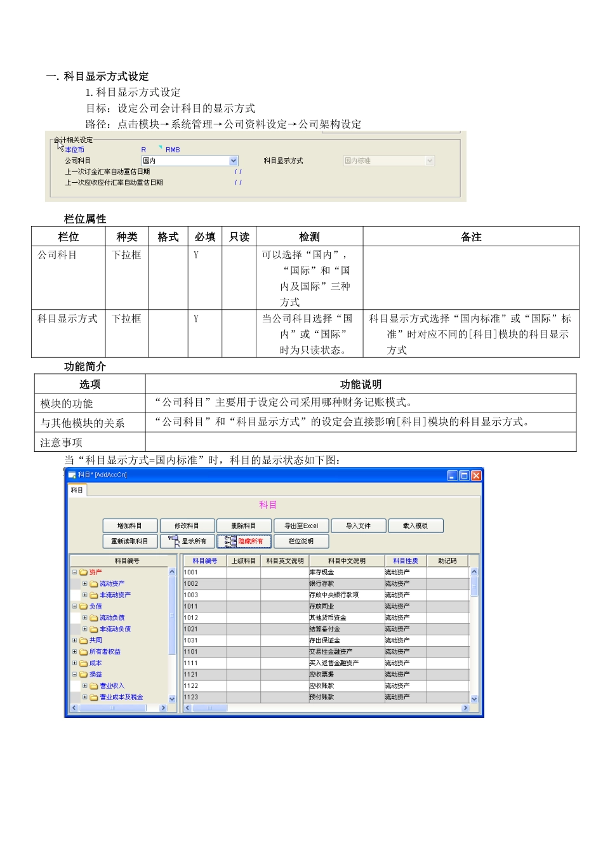Open the 公司科目 dropdown showing 国内
603x853 pixels.
click(190, 161)
